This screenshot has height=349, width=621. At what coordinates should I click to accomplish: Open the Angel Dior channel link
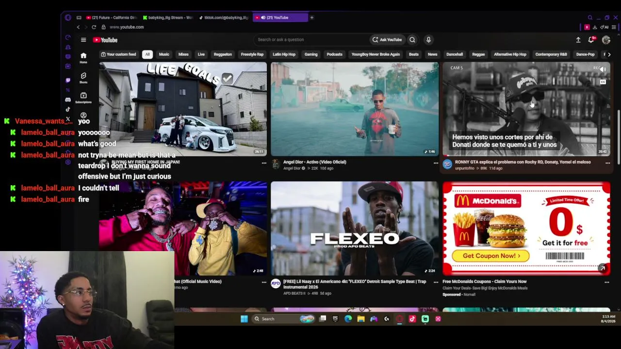tap(292, 168)
